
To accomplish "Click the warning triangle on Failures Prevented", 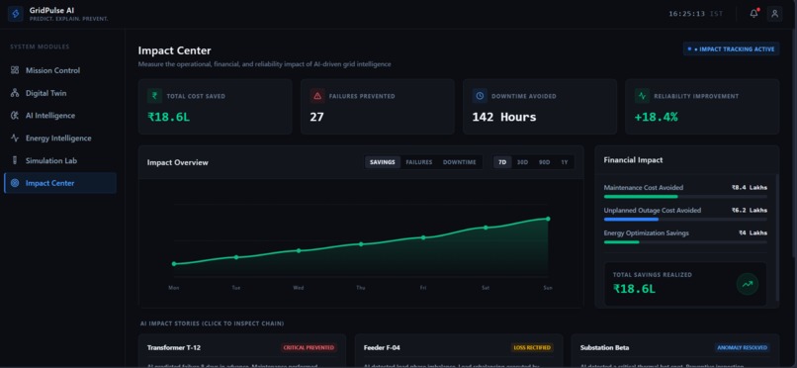I will click(317, 96).
